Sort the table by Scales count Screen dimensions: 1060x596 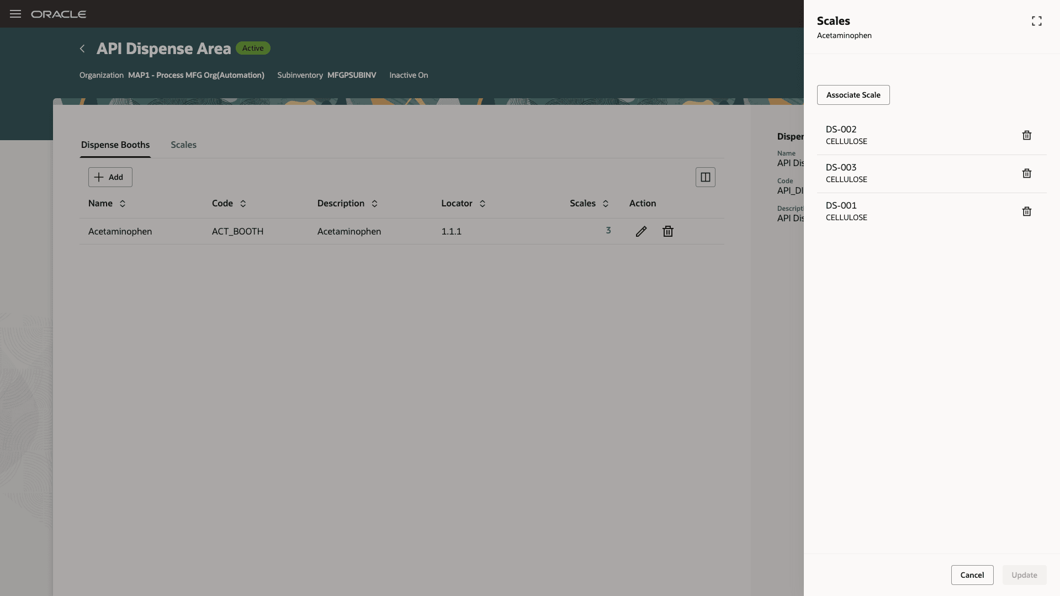[606, 204]
